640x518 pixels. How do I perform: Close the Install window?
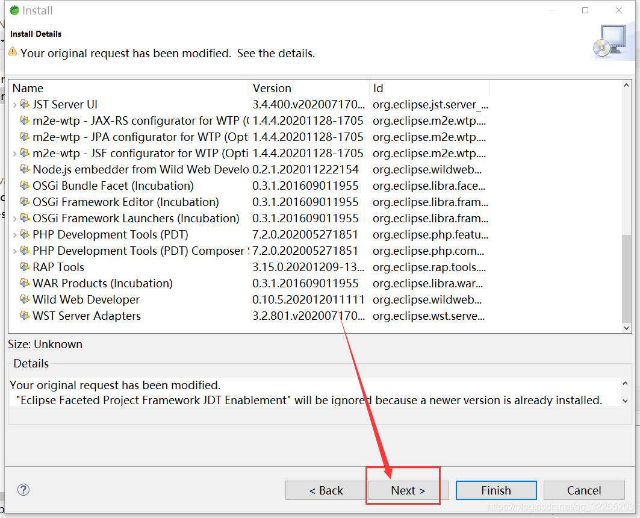point(619,10)
